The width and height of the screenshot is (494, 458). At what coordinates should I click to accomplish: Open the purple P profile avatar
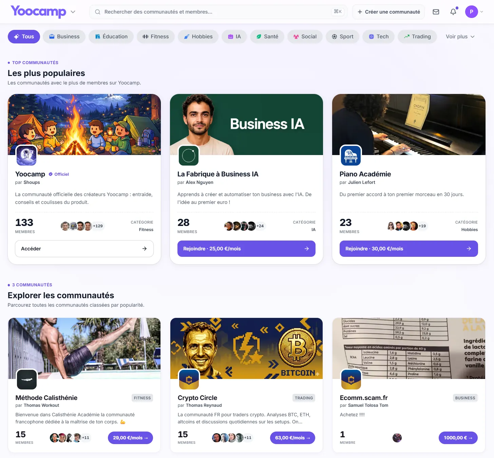point(471,12)
